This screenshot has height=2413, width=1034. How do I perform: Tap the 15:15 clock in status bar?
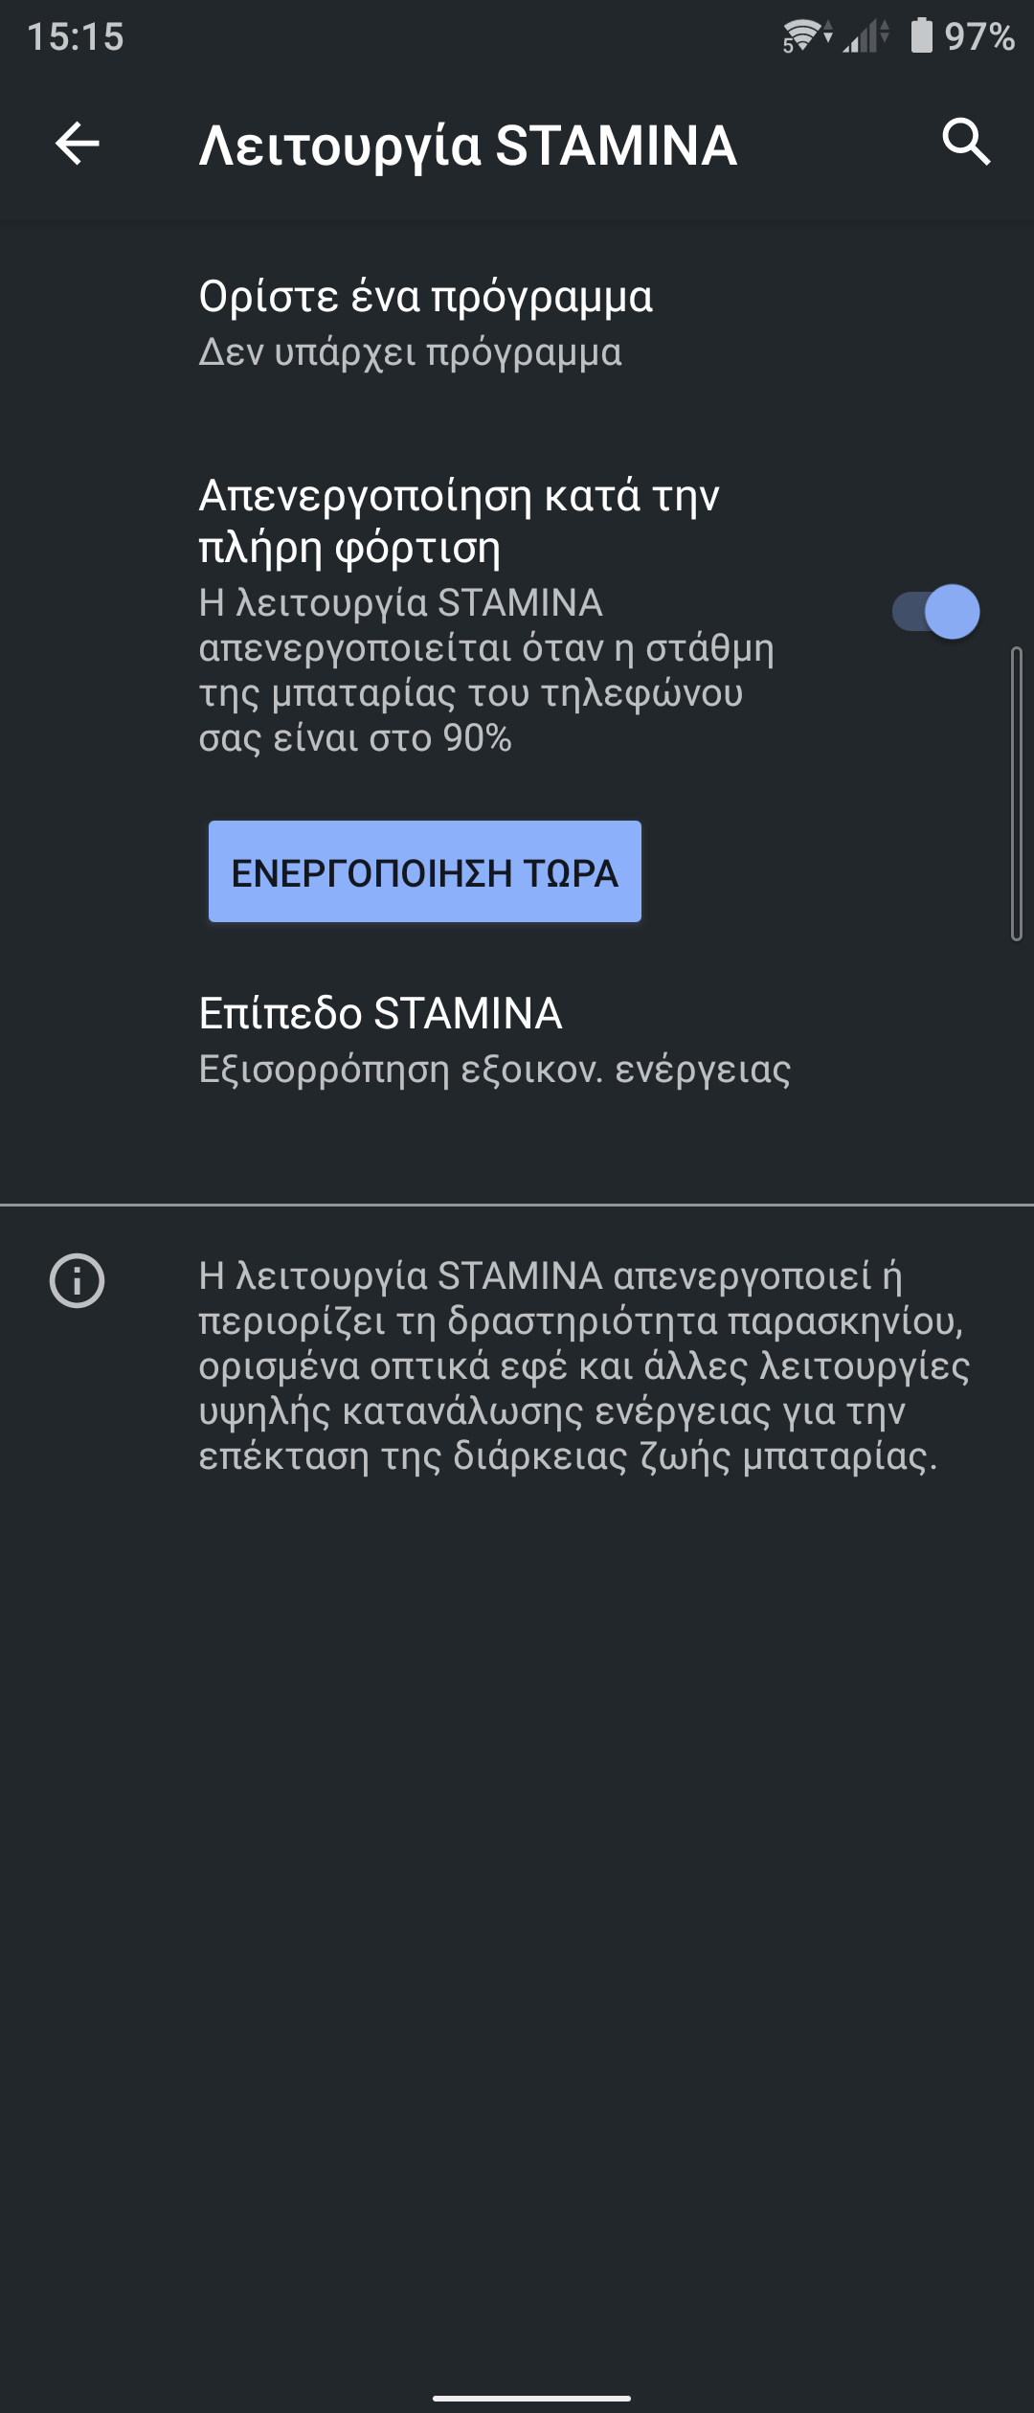pyautogui.click(x=76, y=36)
